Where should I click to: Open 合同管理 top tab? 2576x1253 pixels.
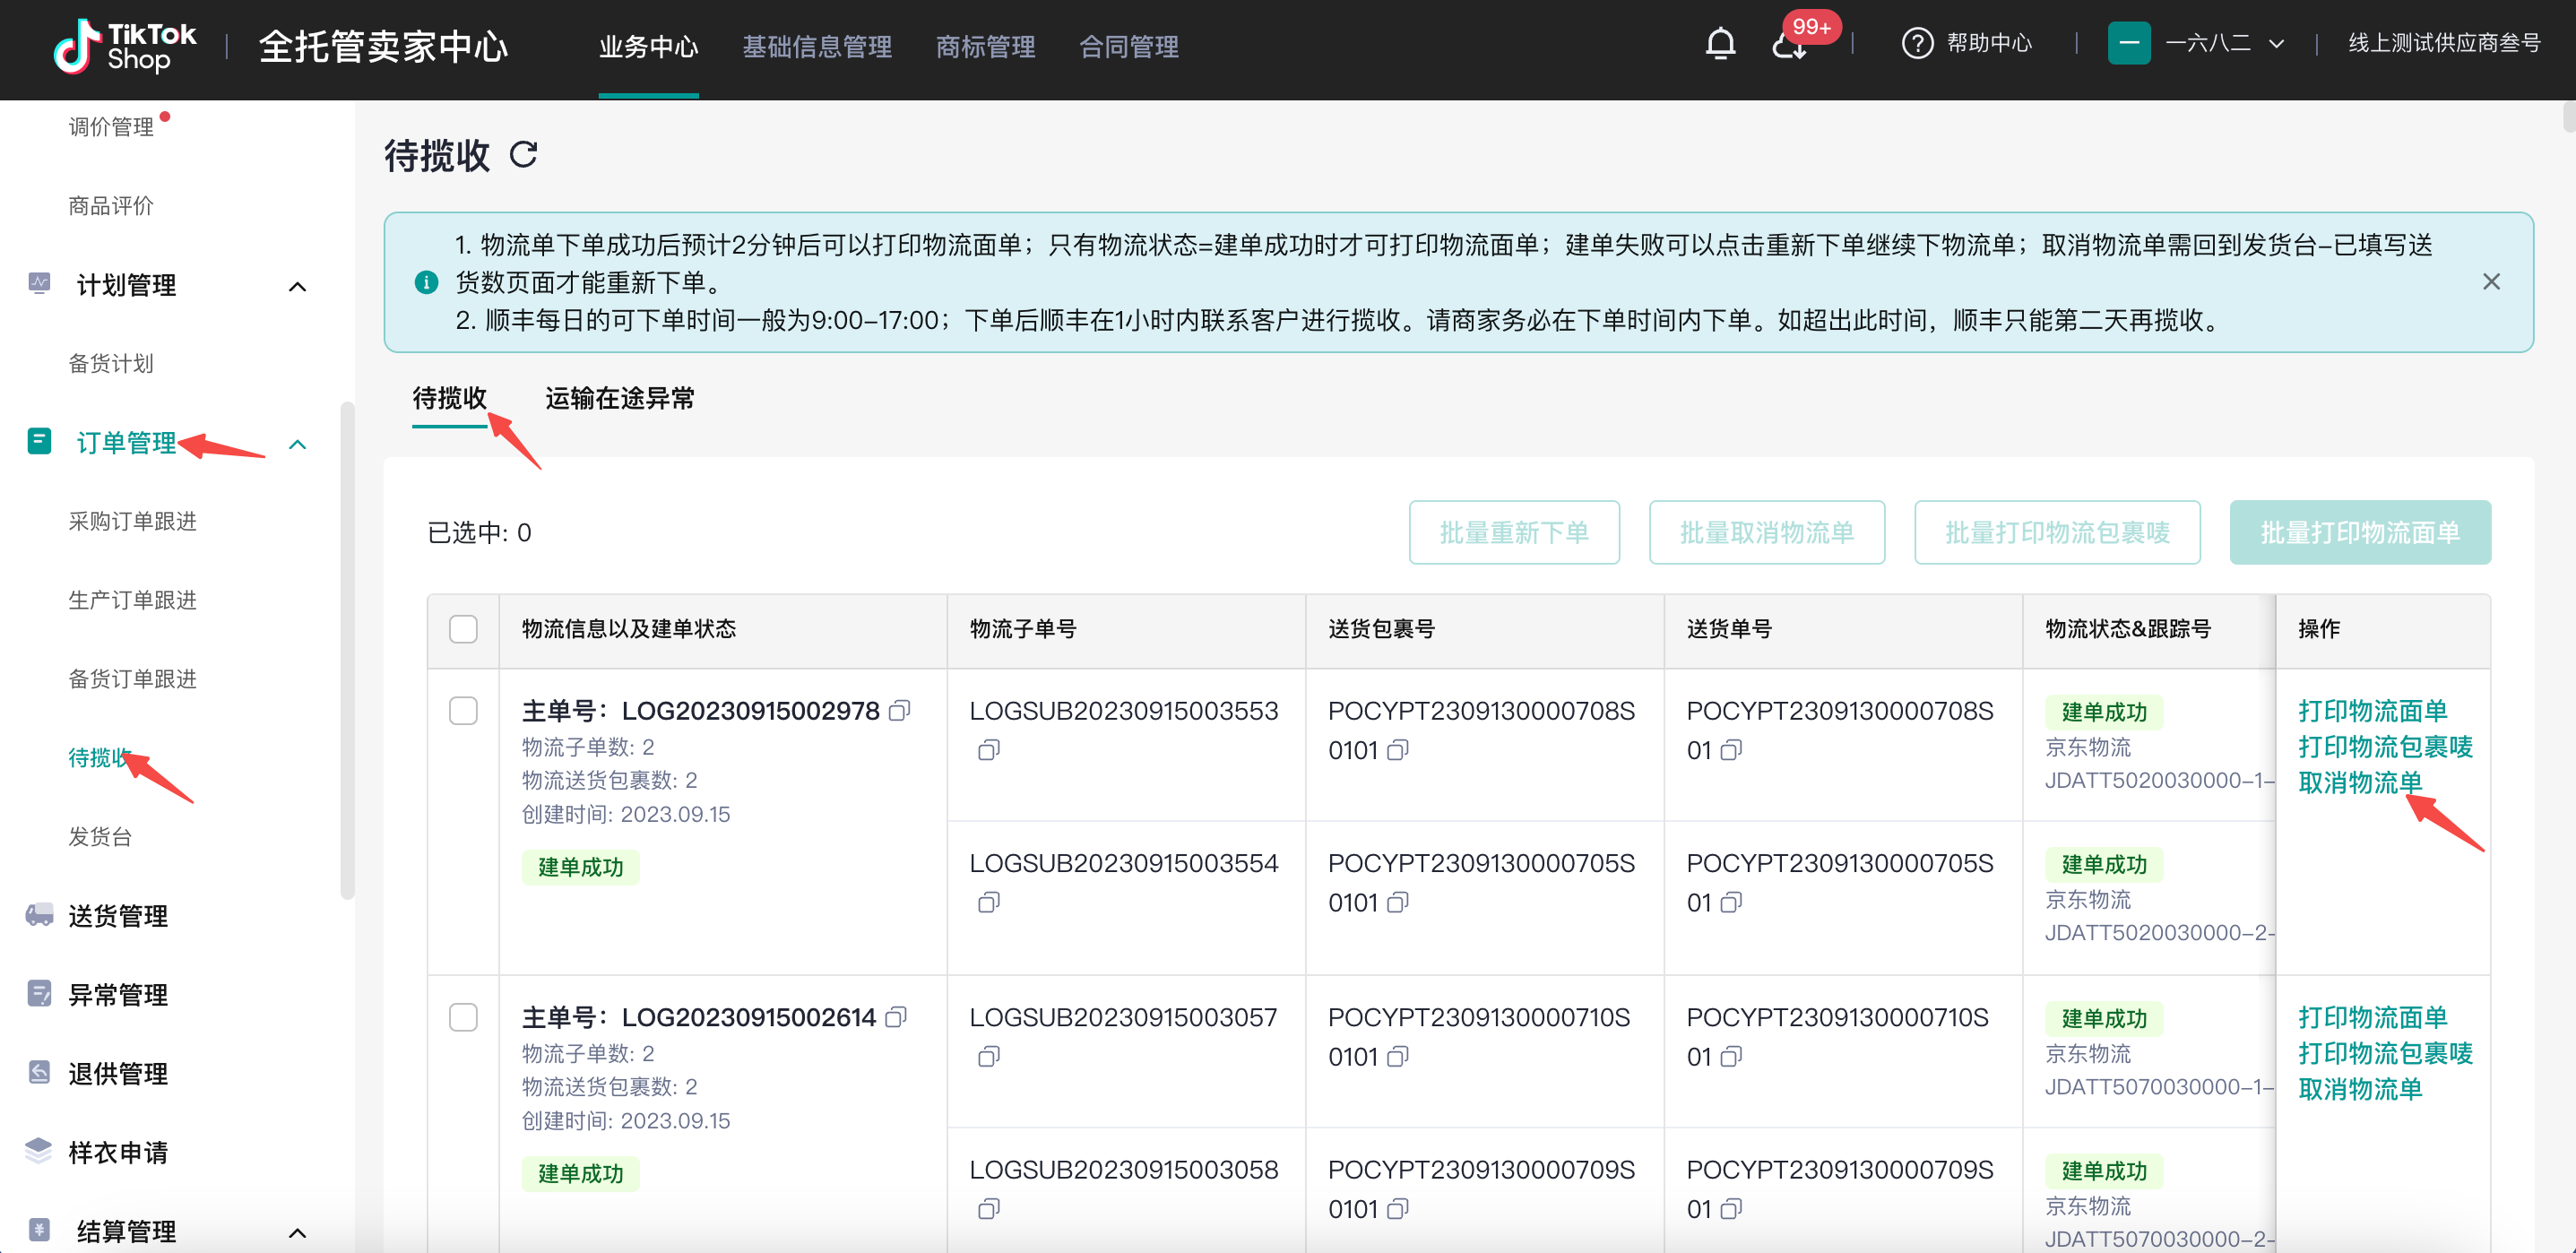tap(1129, 47)
